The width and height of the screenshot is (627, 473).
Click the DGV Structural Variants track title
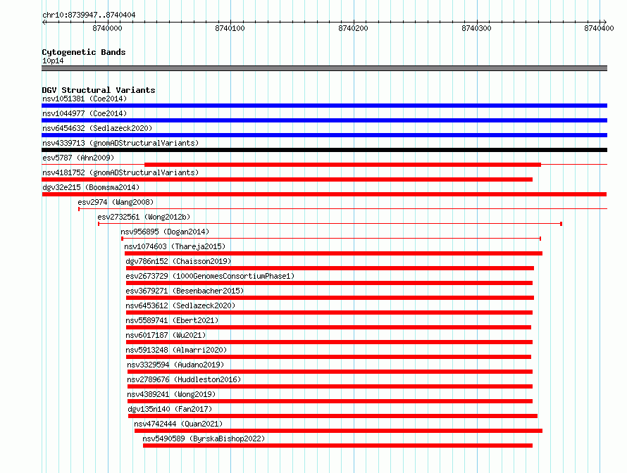pos(99,90)
